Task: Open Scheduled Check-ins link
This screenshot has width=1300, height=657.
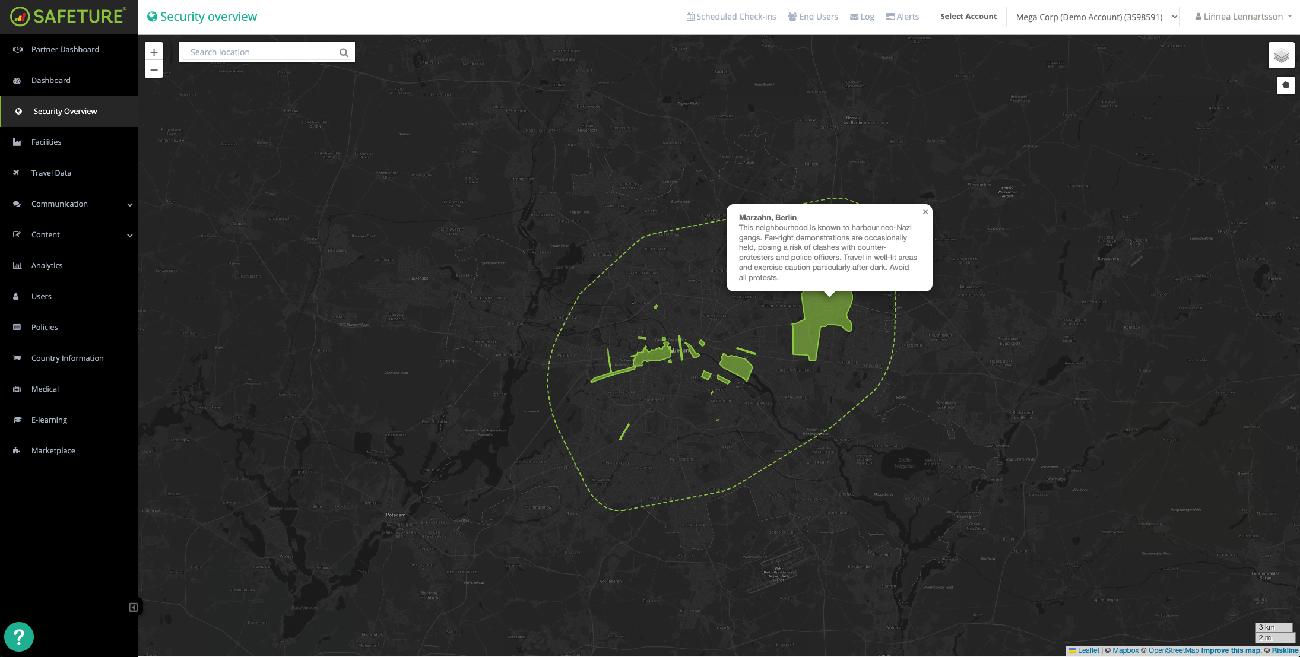Action: pos(731,17)
